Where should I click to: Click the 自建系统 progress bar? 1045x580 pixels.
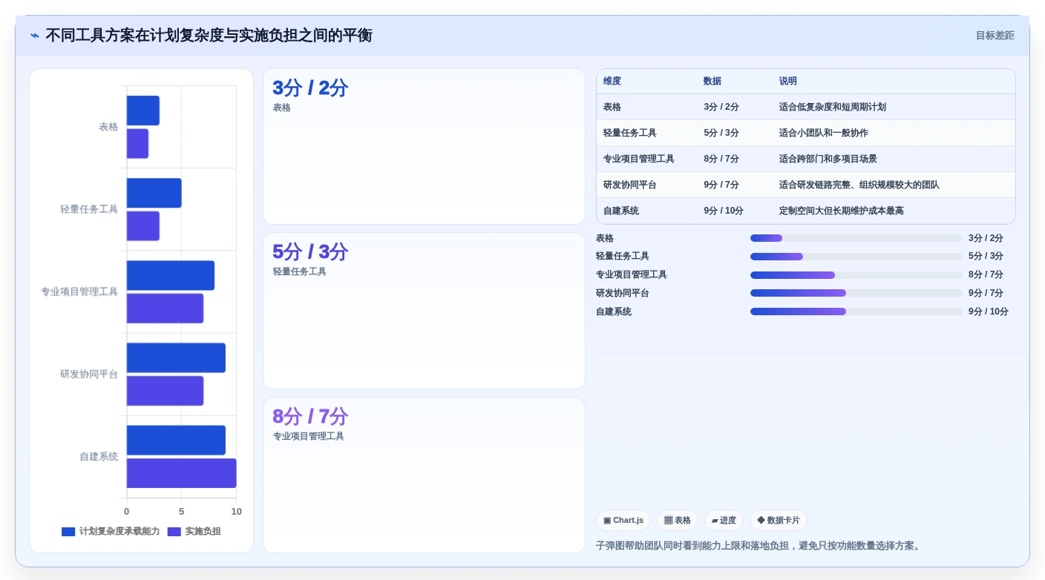click(x=856, y=312)
